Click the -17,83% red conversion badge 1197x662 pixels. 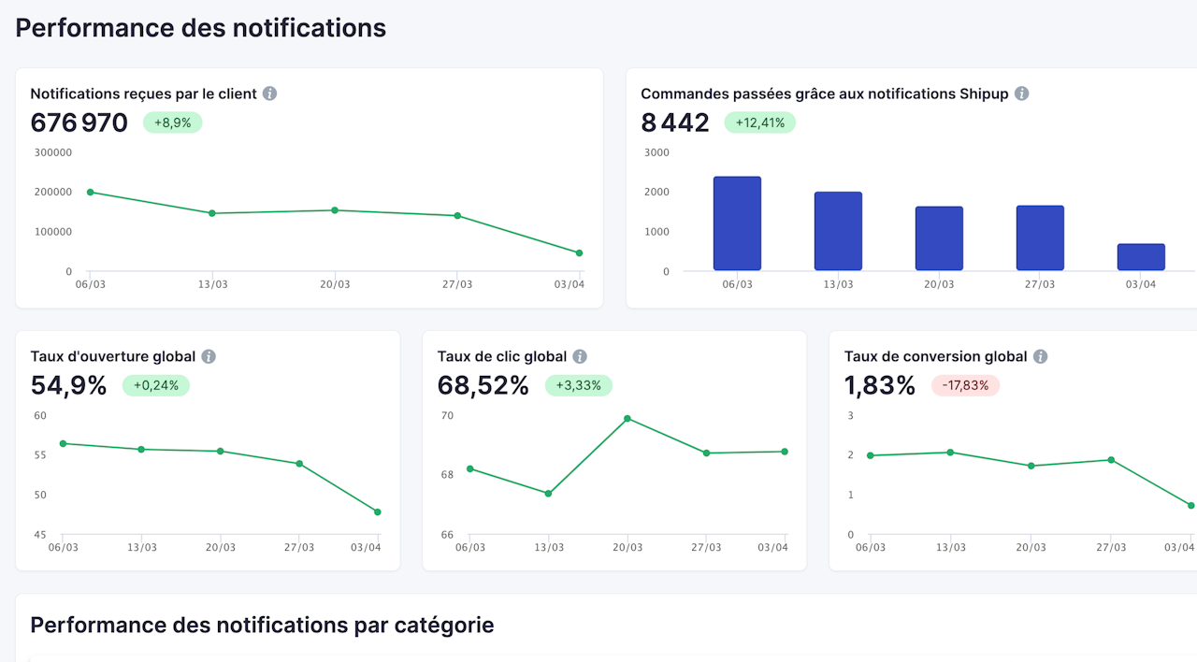point(965,385)
